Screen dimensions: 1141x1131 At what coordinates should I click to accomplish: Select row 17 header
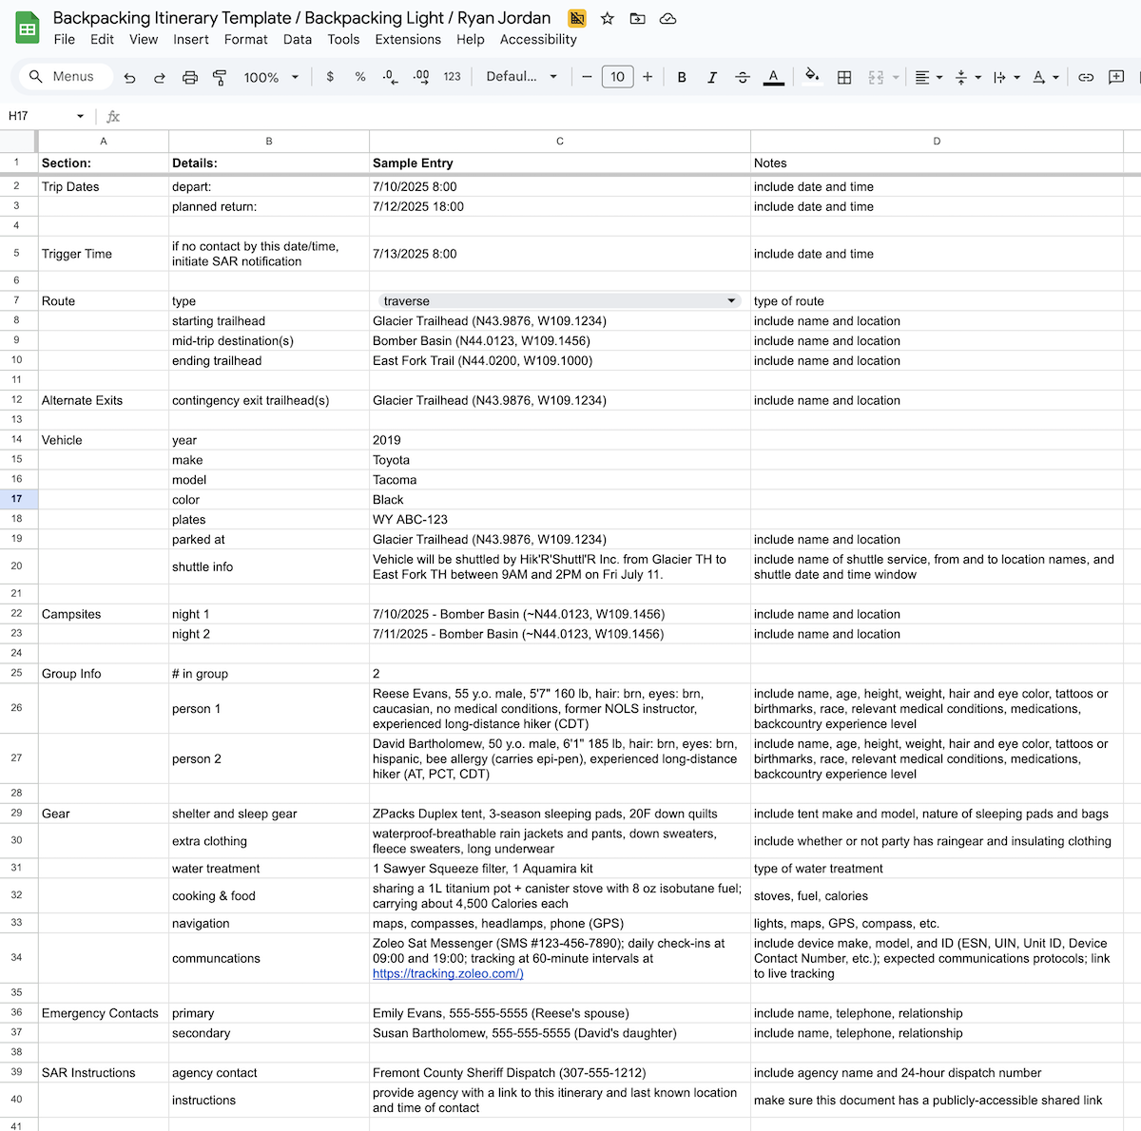click(17, 499)
